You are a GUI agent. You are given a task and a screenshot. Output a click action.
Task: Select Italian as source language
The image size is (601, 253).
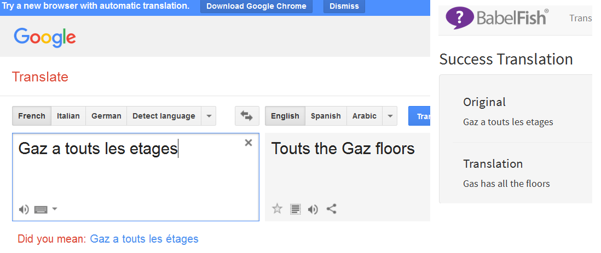point(68,116)
